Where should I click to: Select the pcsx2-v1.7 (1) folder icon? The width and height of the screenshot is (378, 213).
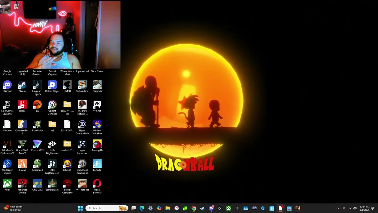(x=67, y=108)
